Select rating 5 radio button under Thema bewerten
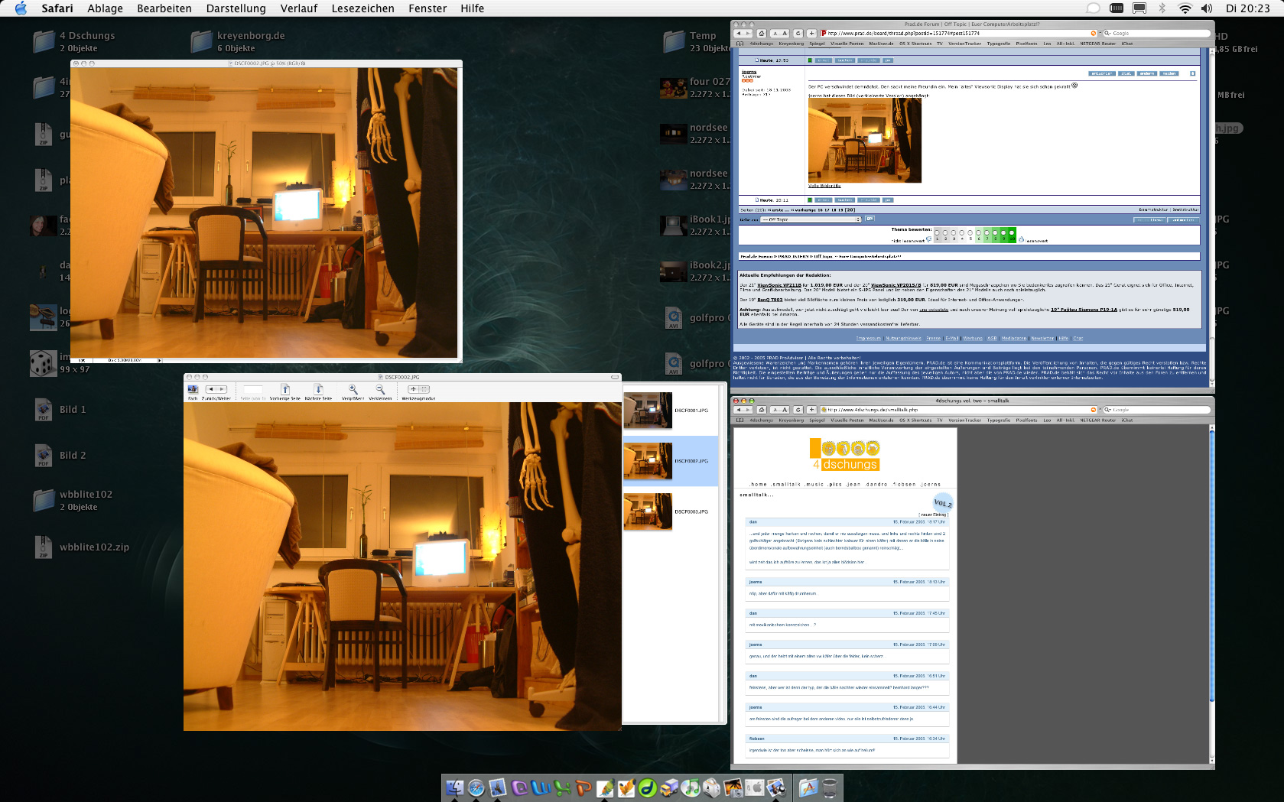 pyautogui.click(x=970, y=232)
